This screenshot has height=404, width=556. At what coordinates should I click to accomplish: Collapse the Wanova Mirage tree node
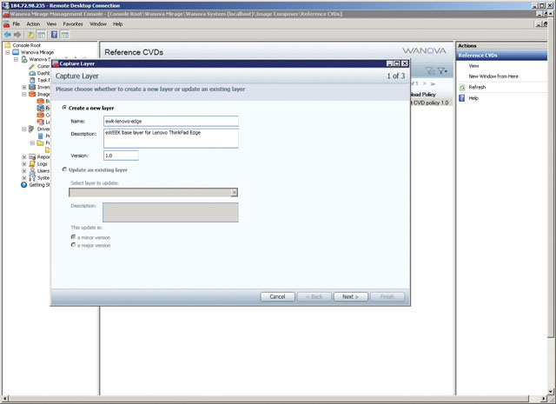click(8, 52)
